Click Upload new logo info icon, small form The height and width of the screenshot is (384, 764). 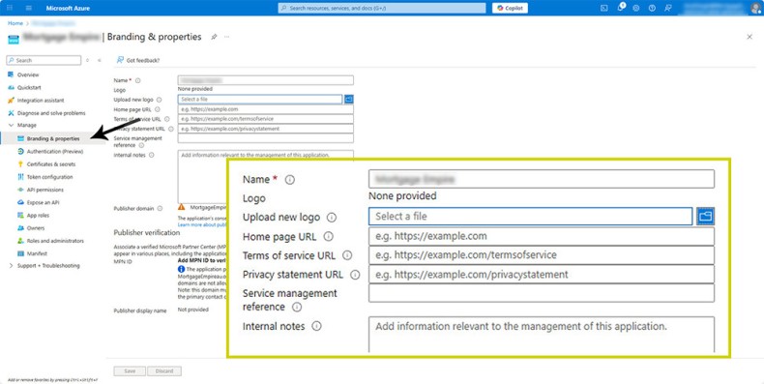159,100
